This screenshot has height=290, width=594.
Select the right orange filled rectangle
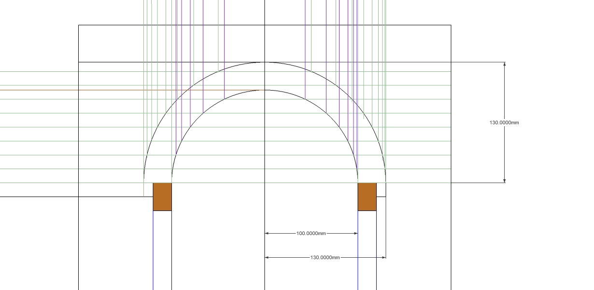tap(367, 196)
